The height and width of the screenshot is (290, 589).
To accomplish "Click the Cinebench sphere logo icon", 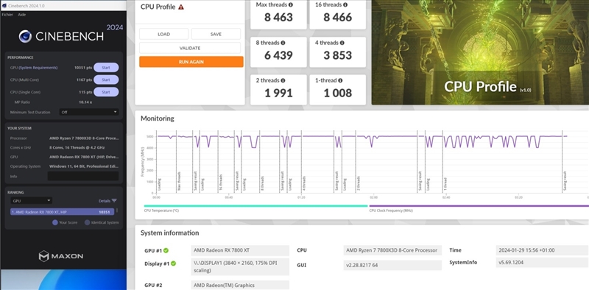I will tap(26, 36).
